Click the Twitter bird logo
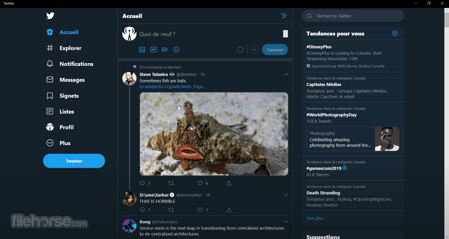The width and height of the screenshot is (449, 239). tap(50, 16)
